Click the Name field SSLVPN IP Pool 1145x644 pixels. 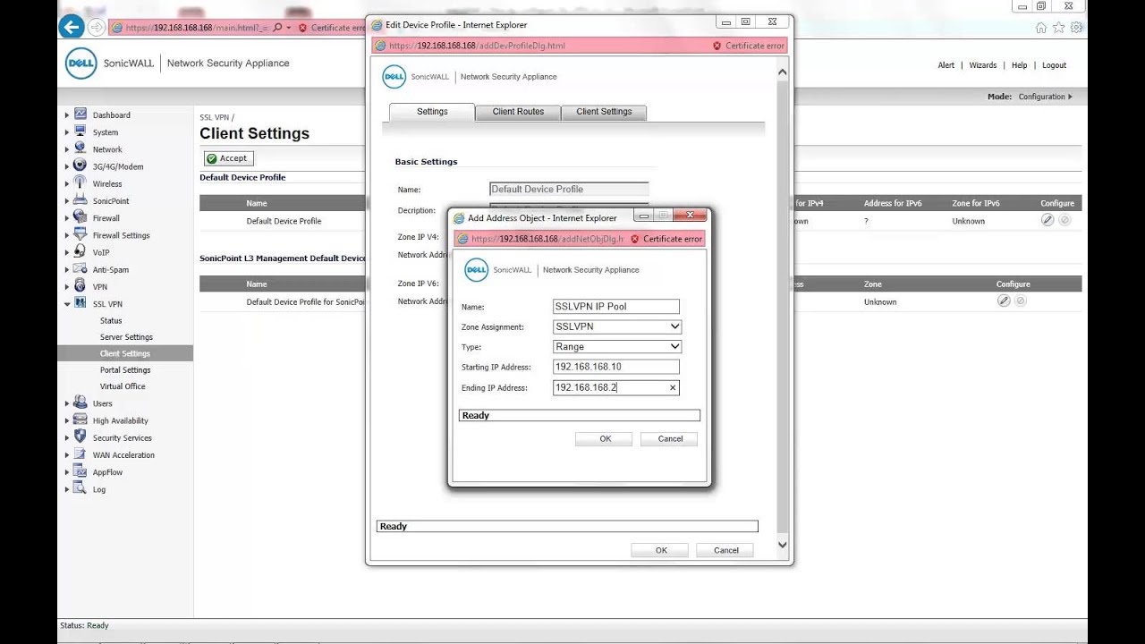click(x=616, y=306)
